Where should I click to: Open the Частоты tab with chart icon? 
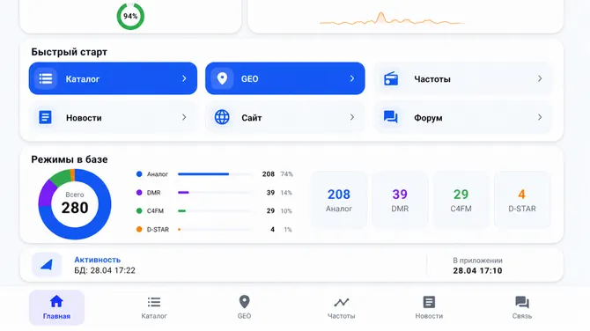click(x=342, y=308)
